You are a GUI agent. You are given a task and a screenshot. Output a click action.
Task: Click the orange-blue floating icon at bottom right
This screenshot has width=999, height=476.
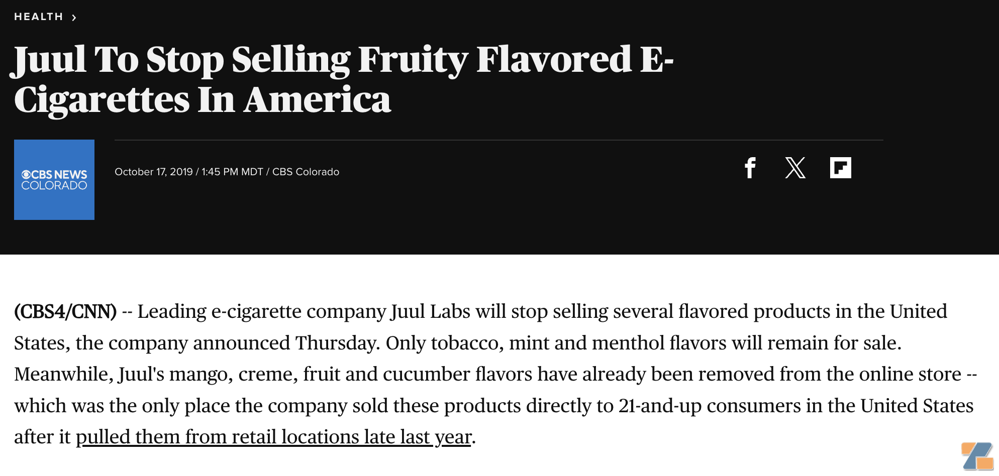pos(977,456)
